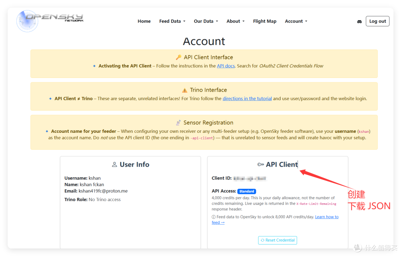Follow the Learn how to feed link
The width and height of the screenshot is (401, 256).
327,217
